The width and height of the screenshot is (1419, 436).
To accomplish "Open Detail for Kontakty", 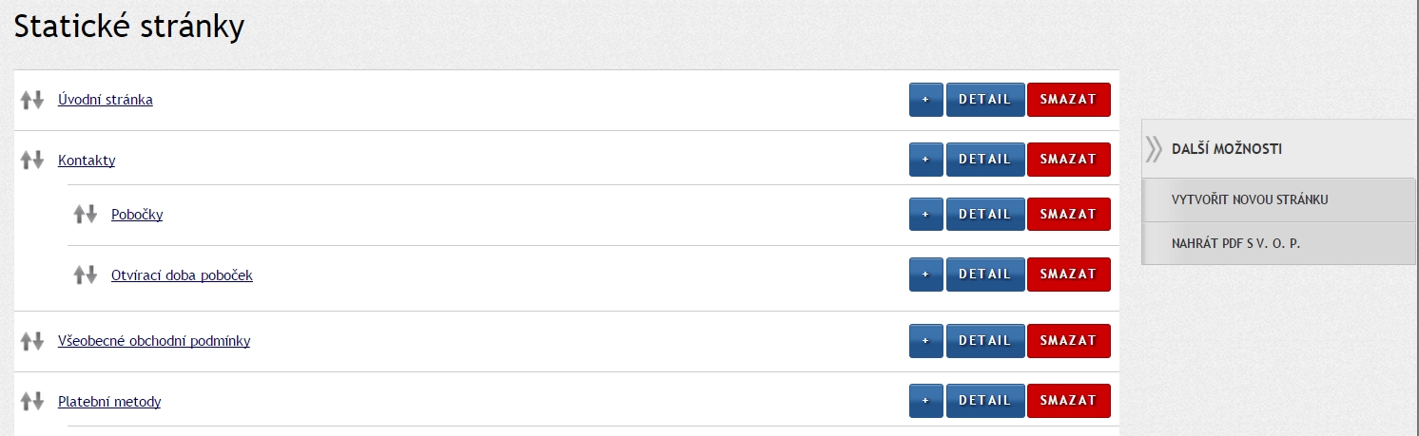I will click(x=984, y=160).
